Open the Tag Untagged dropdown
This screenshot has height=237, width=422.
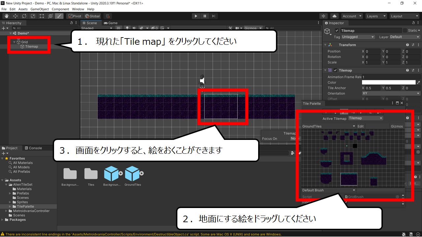pos(358,37)
